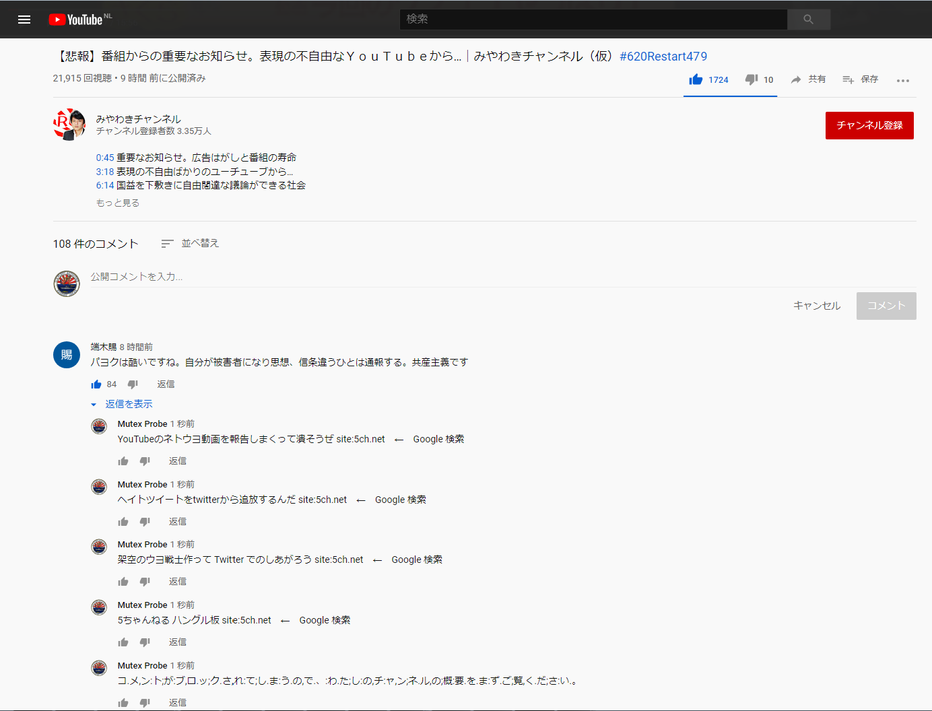Jump to timestamp 3:18 in description

[104, 172]
